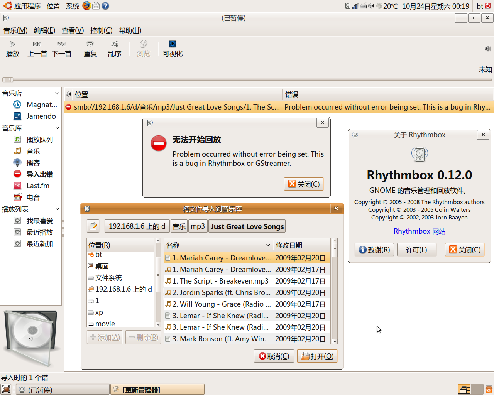The height and width of the screenshot is (395, 494).
Task: Click the places list scroll down arrow
Action: [158, 324]
